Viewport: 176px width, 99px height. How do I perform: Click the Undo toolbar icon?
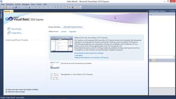[39, 7]
